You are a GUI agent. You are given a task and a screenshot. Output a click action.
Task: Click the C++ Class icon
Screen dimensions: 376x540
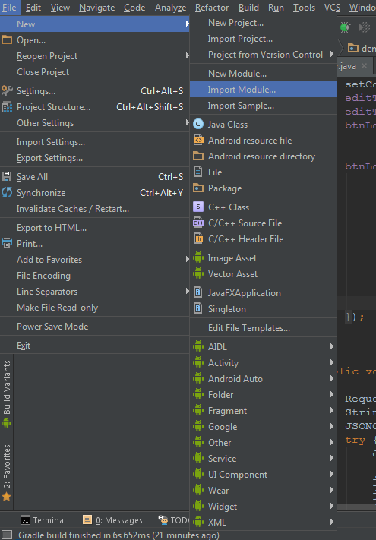198,207
